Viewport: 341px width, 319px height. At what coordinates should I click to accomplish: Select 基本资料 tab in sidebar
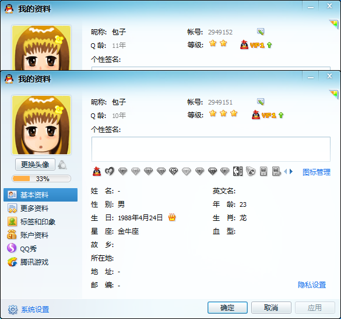40,195
